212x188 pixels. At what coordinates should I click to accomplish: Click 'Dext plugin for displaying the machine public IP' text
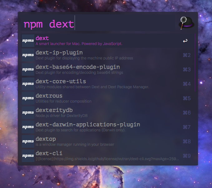[84, 58]
